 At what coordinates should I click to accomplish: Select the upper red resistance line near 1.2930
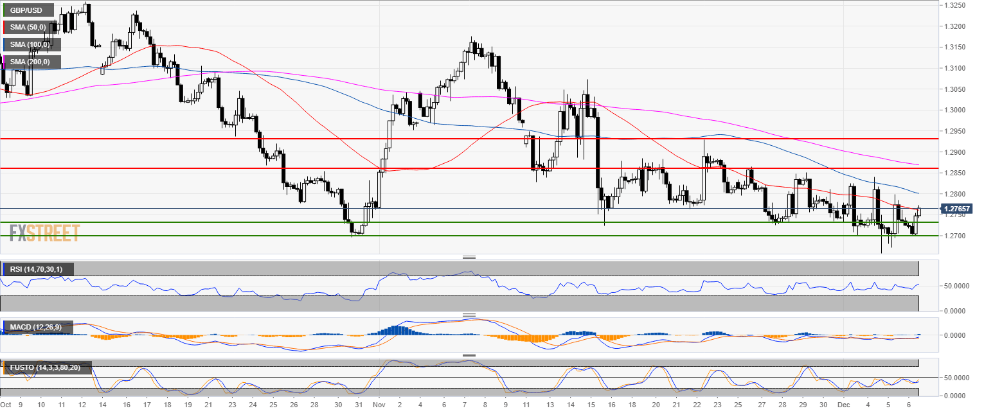coord(450,138)
